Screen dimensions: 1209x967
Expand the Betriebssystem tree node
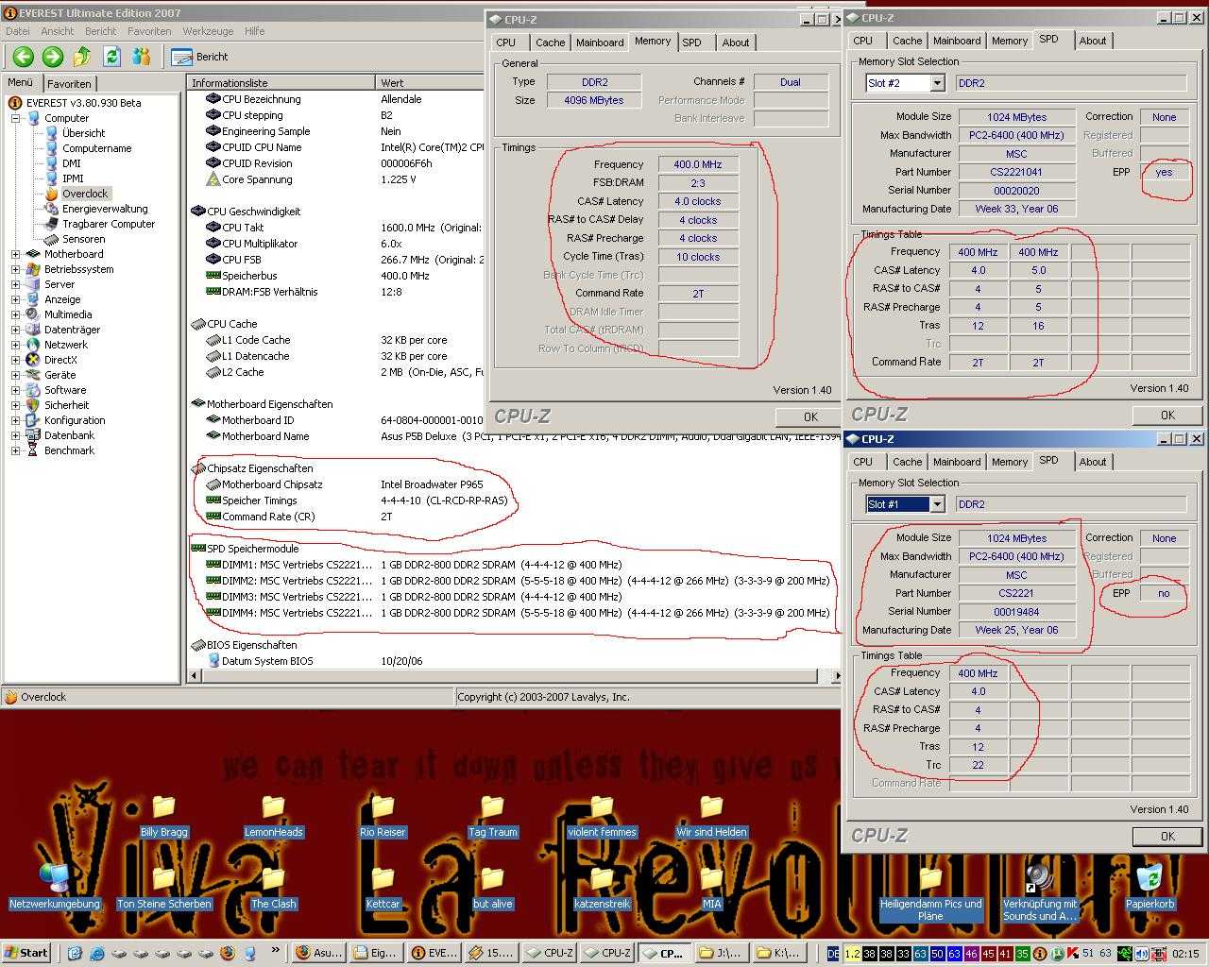point(16,269)
